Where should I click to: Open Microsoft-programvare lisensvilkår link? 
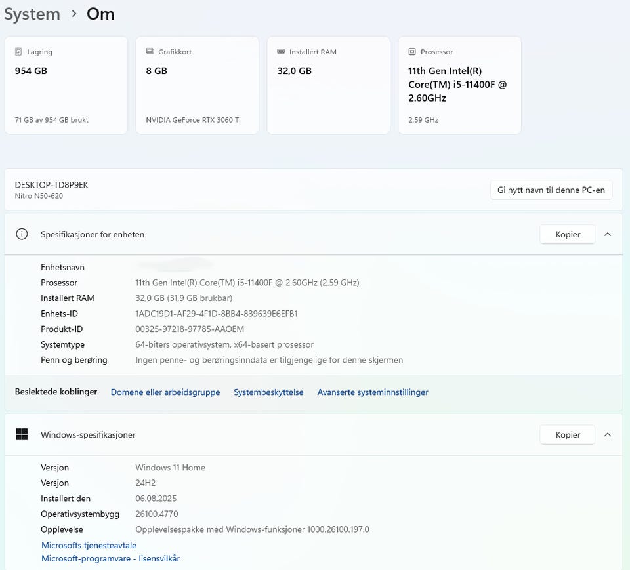point(110,559)
